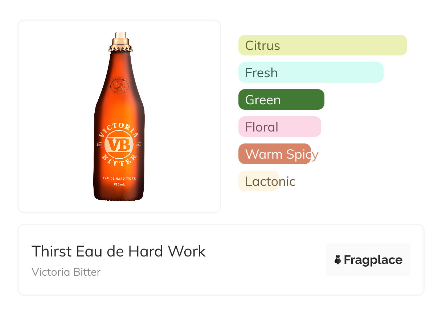This screenshot has width=442, height=313.
Task: Click the Fragplace wordmark text
Action: (x=373, y=260)
